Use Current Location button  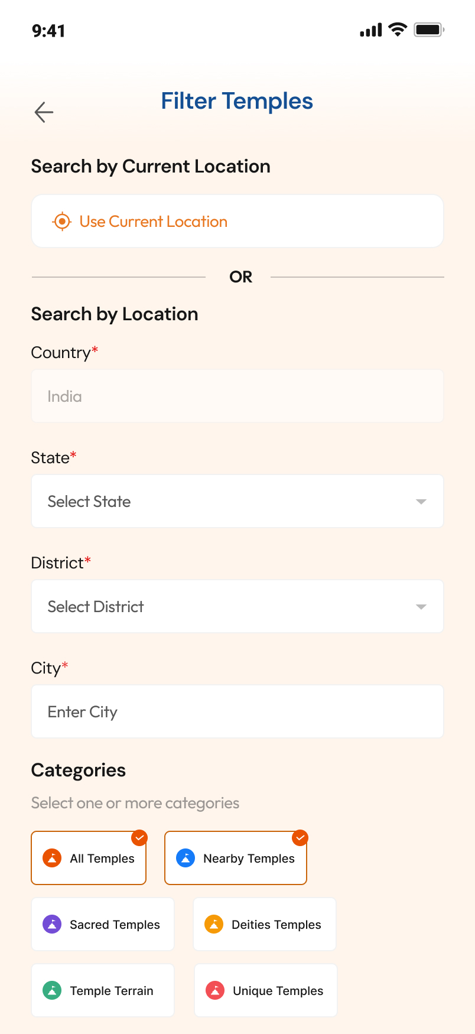click(x=237, y=221)
